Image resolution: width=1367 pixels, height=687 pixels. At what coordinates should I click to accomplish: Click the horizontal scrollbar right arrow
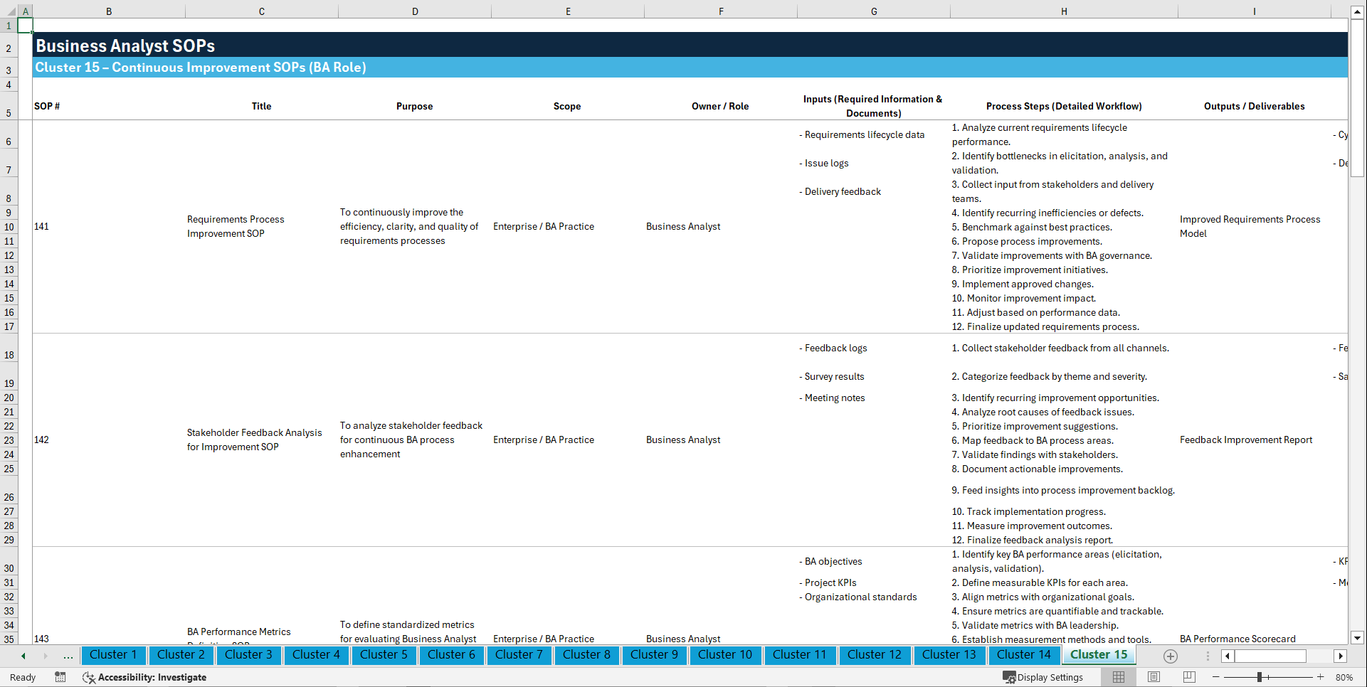pyautogui.click(x=1341, y=656)
